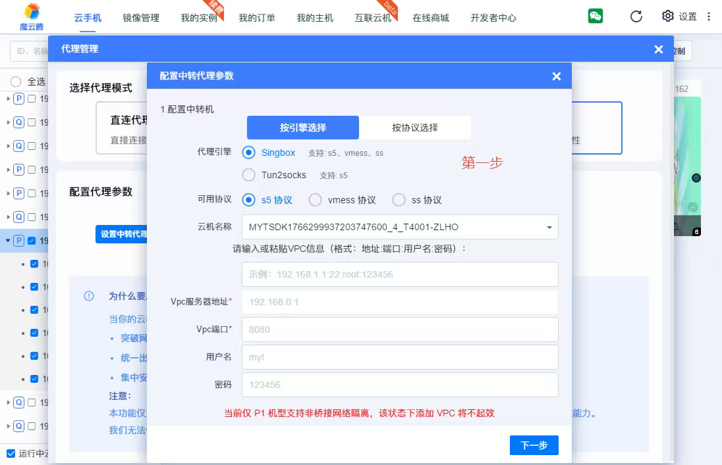Click the 魔云腾 logo icon
The width and height of the screenshot is (722, 465).
pyautogui.click(x=31, y=12)
